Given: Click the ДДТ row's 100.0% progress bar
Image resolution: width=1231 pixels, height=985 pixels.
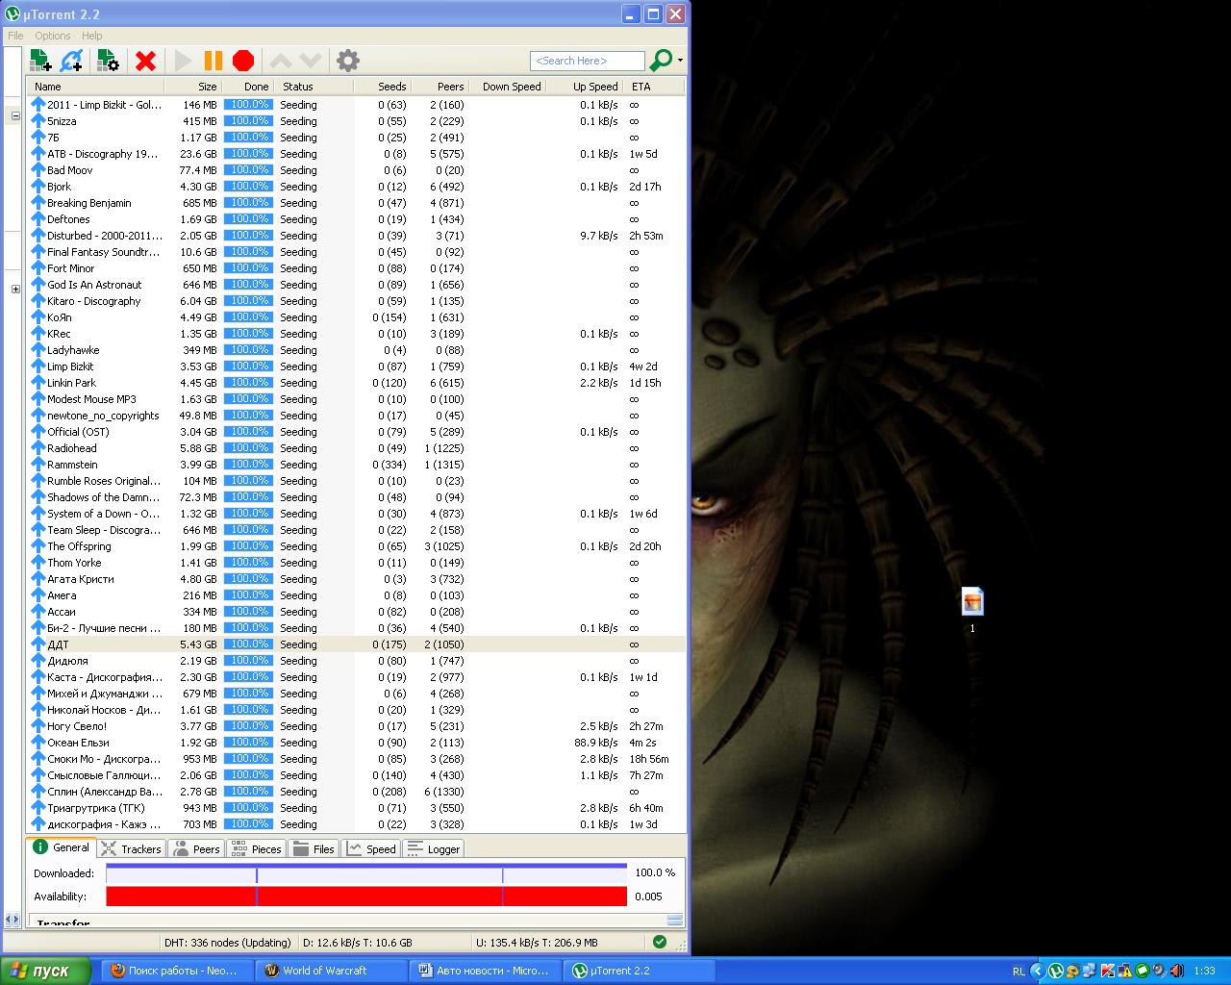Looking at the screenshot, I should pos(248,644).
